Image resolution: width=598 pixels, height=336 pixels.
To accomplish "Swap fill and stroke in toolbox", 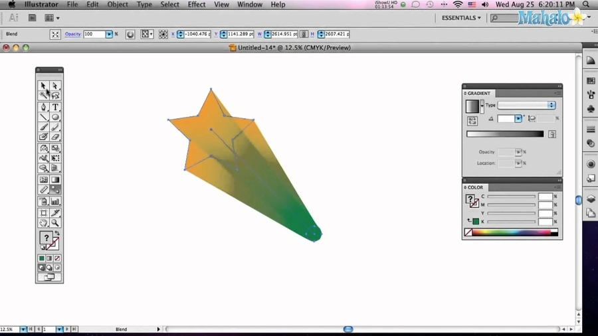I will [56, 234].
